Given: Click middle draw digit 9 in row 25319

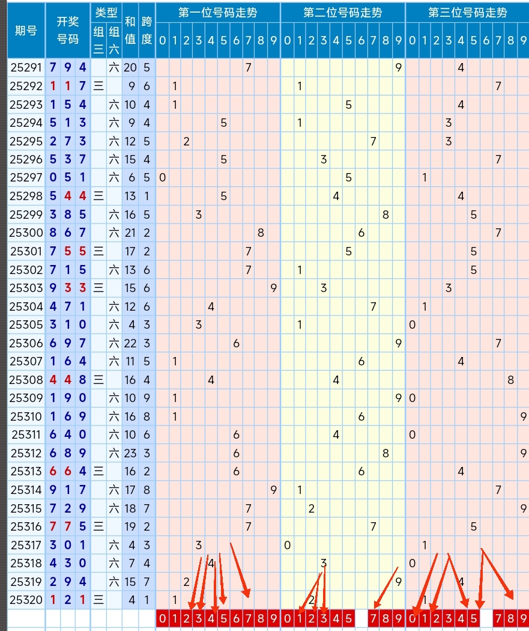Looking at the screenshot, I should click(x=67, y=582).
